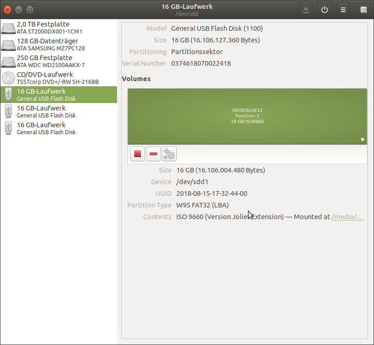Image resolution: width=374 pixels, height=345 pixels.
Task: Select the 2,0 TB Festplatte drive
Action: [x=59, y=28]
